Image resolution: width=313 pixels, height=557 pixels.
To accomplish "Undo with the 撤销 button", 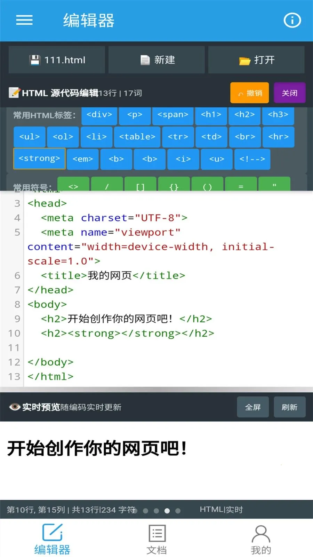I will (249, 93).
